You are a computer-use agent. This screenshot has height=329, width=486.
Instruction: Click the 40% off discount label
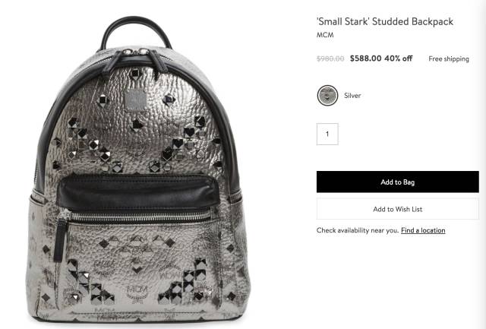click(399, 59)
